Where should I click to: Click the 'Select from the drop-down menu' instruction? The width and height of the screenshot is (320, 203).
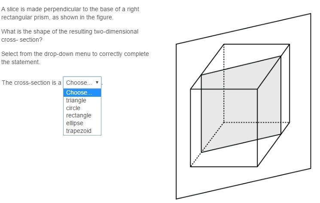[x=75, y=58]
